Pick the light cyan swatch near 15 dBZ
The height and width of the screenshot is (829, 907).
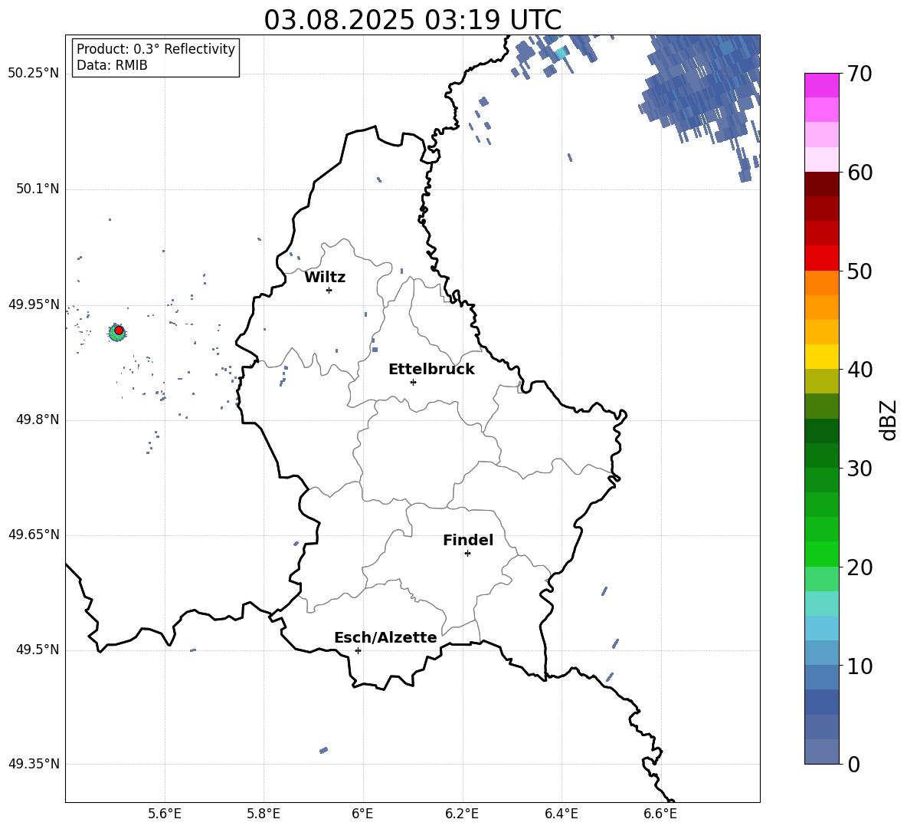(822, 604)
